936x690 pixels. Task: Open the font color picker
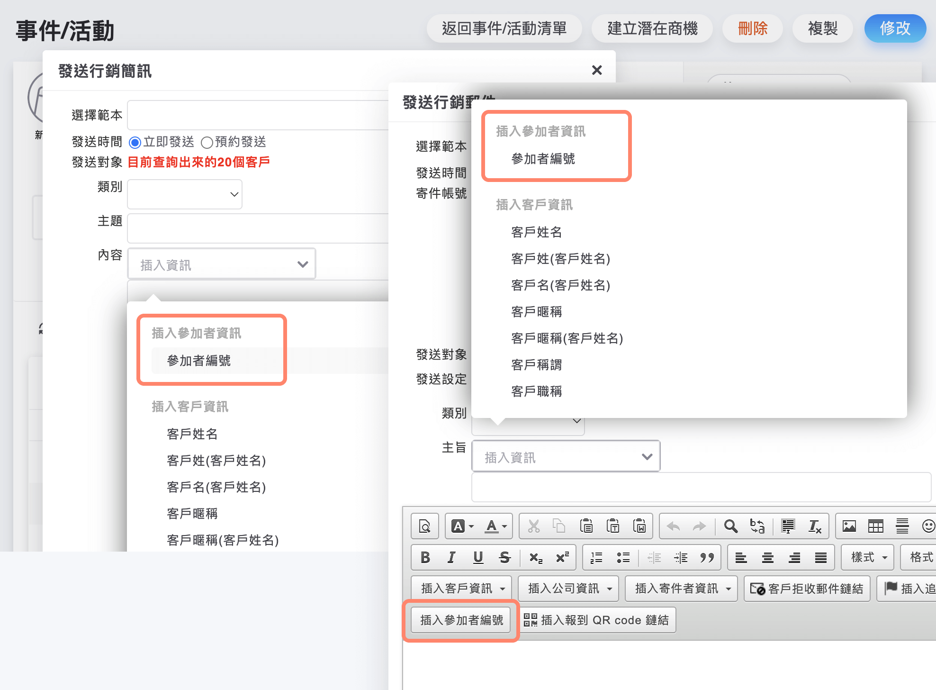pyautogui.click(x=494, y=526)
